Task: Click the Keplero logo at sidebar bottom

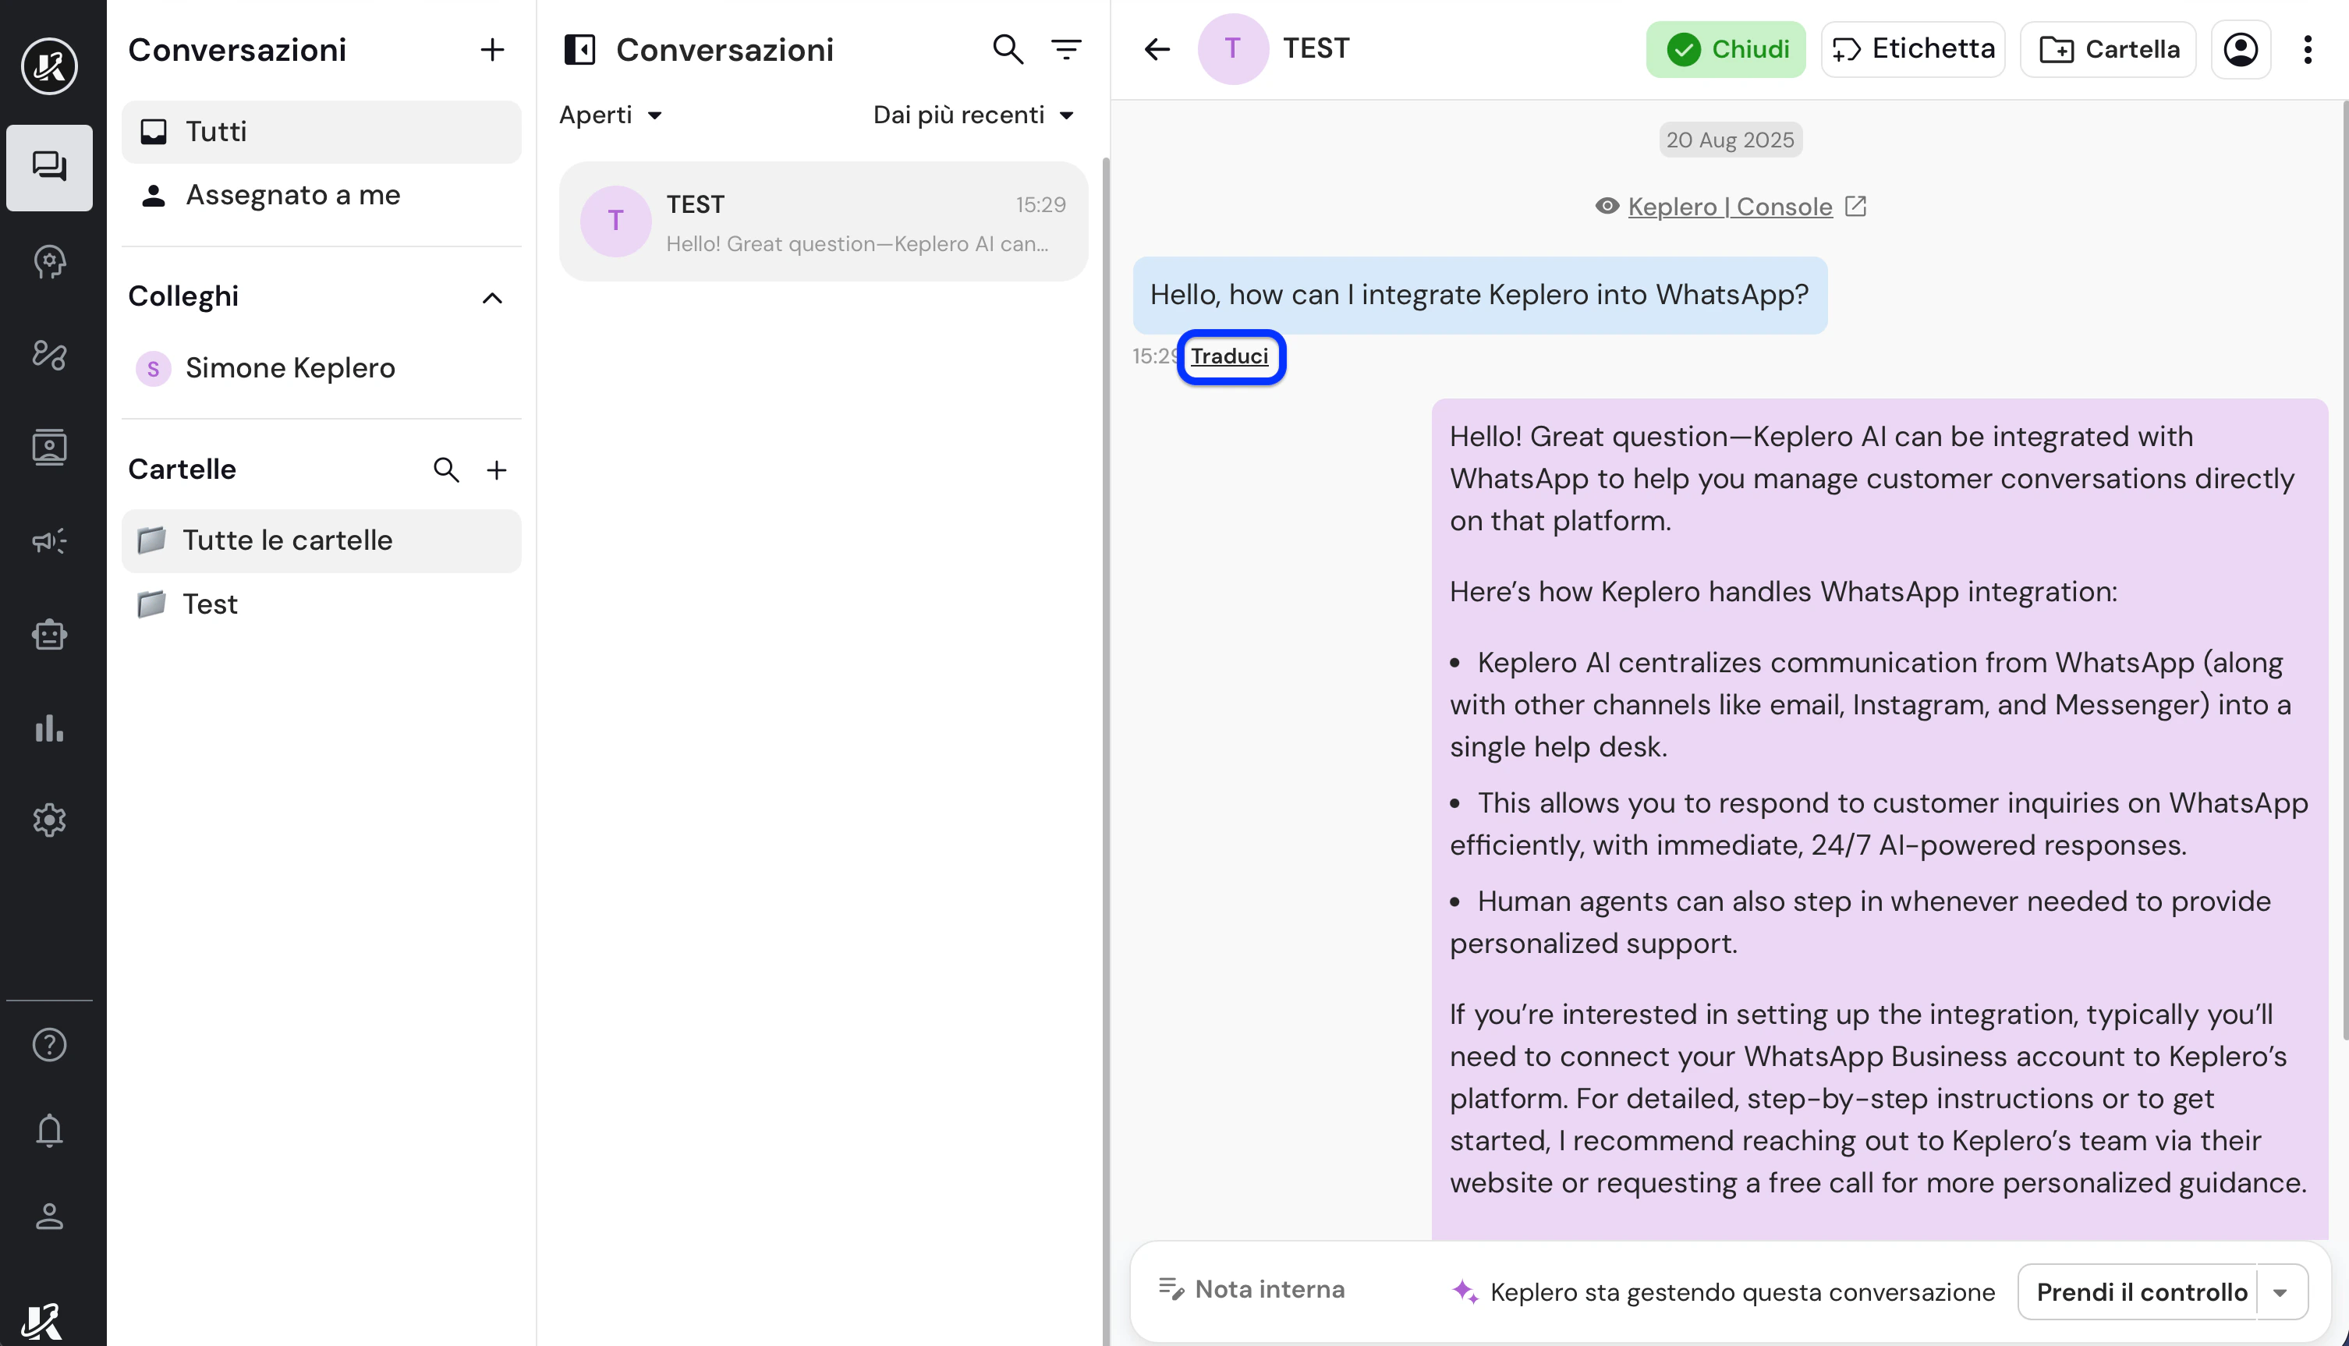Action: click(x=41, y=1320)
